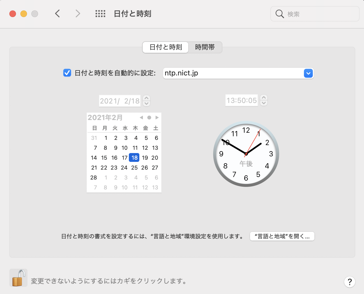The height and width of the screenshot is (294, 364).
Task: Click the analog clock face
Action: (x=246, y=154)
